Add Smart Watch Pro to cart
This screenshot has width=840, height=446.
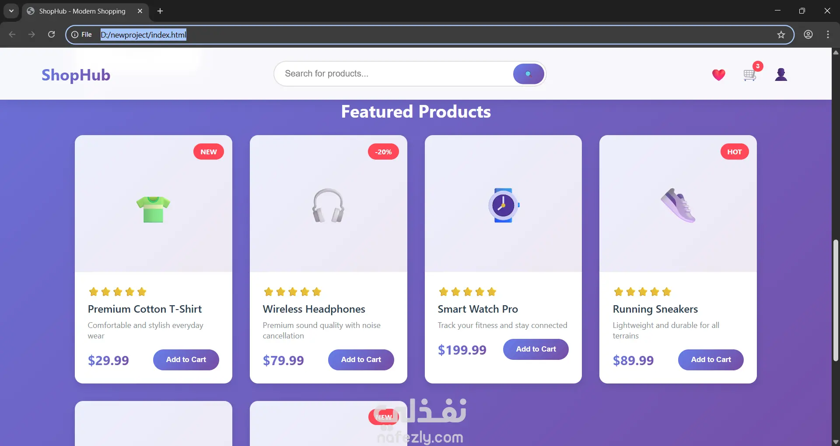[x=536, y=349]
